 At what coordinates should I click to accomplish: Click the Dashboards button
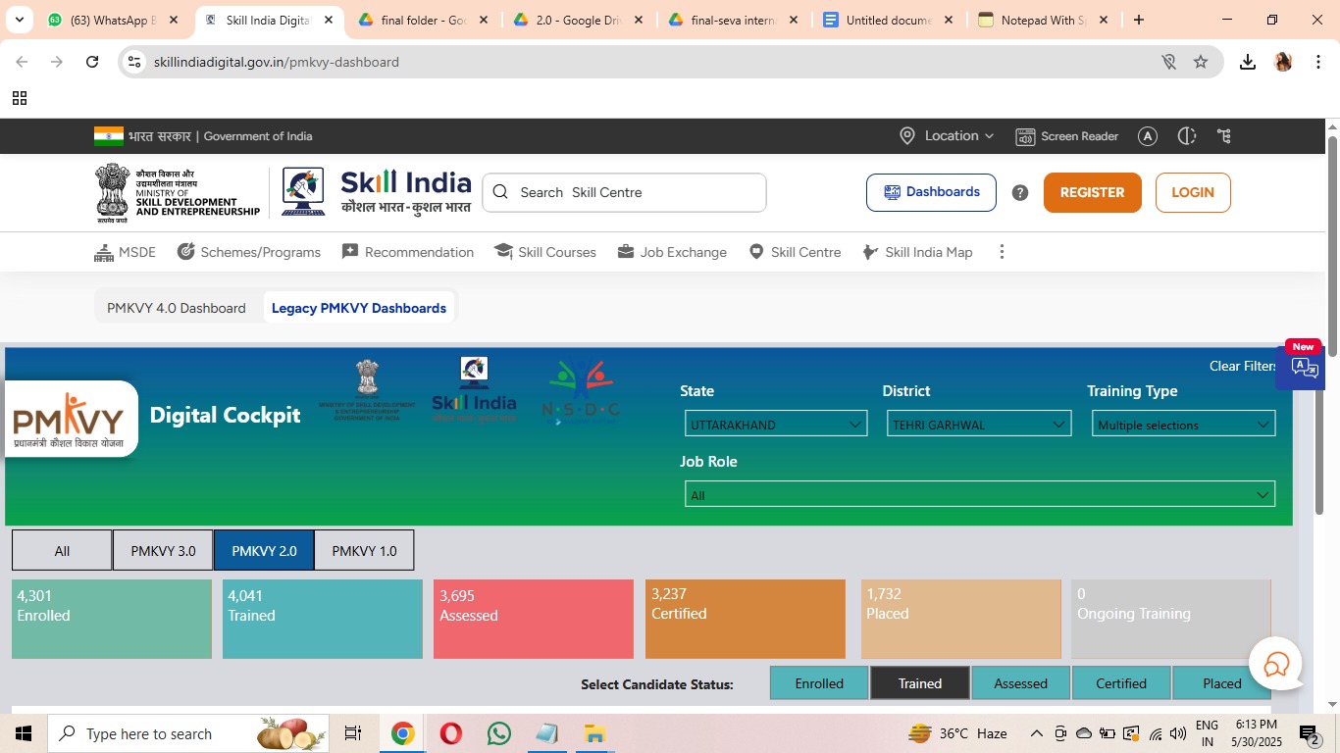[931, 192]
